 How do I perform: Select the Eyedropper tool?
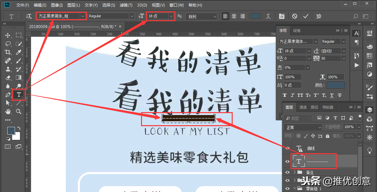point(19,52)
